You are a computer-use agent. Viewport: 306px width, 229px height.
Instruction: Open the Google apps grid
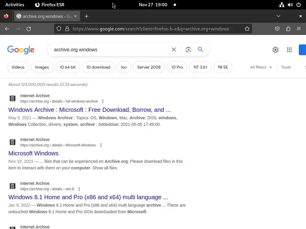(x=289, y=50)
